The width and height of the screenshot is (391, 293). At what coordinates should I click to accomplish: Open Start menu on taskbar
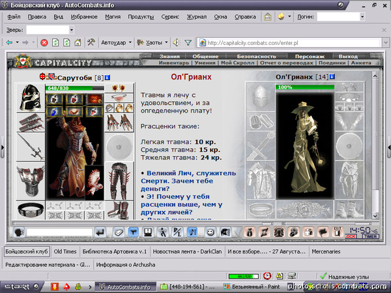(22, 286)
